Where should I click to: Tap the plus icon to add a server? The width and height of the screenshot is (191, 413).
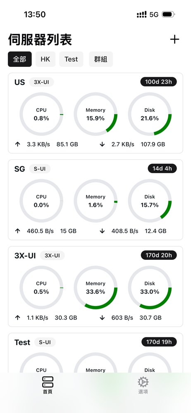(x=174, y=40)
